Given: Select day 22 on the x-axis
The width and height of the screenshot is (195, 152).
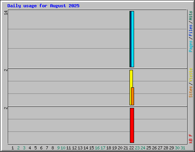Looking at the screenshot, I should click(131, 148).
